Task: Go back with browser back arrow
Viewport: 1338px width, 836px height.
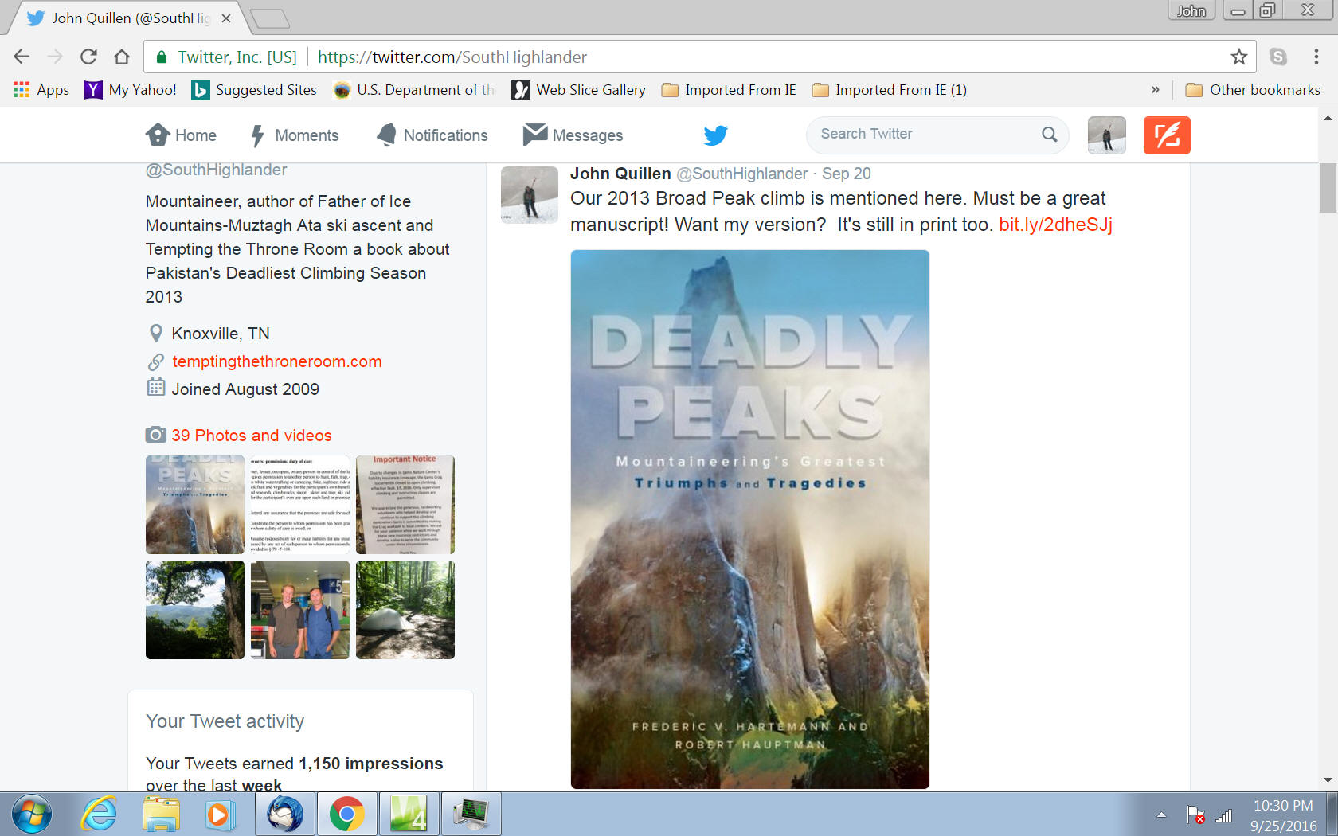Action: (x=22, y=57)
